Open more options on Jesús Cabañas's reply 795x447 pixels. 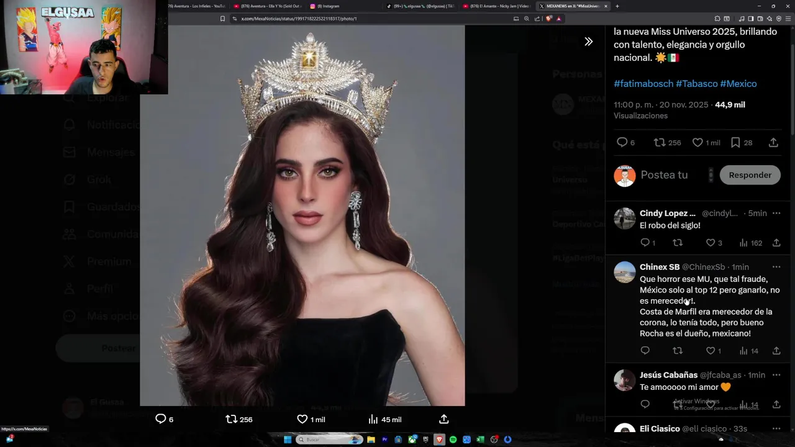tap(776, 375)
